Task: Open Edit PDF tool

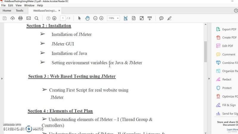Action: (225, 46)
